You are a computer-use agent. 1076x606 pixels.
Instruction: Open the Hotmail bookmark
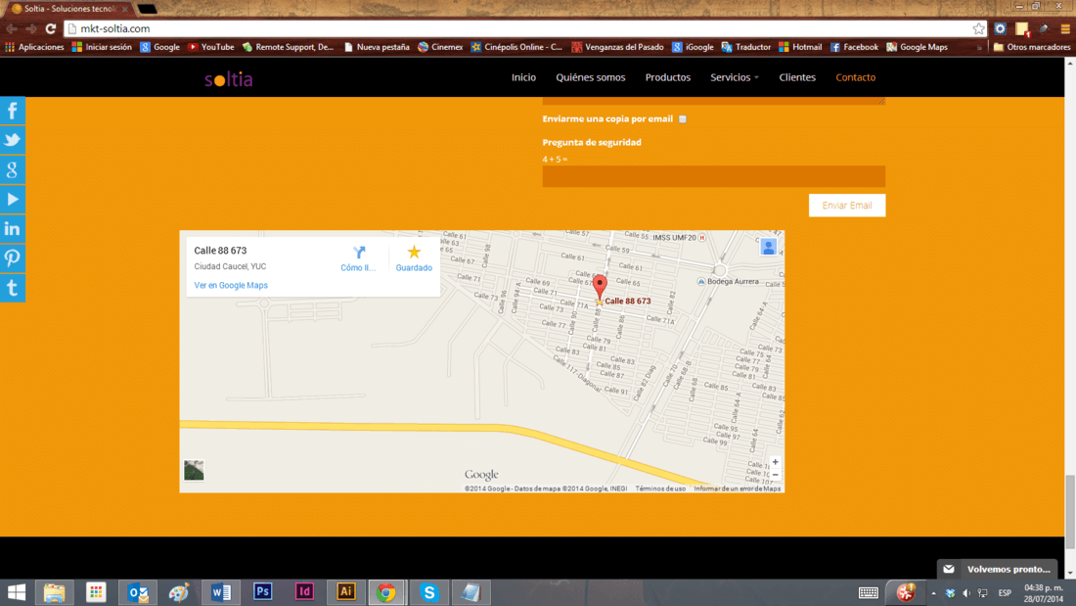[x=800, y=47]
